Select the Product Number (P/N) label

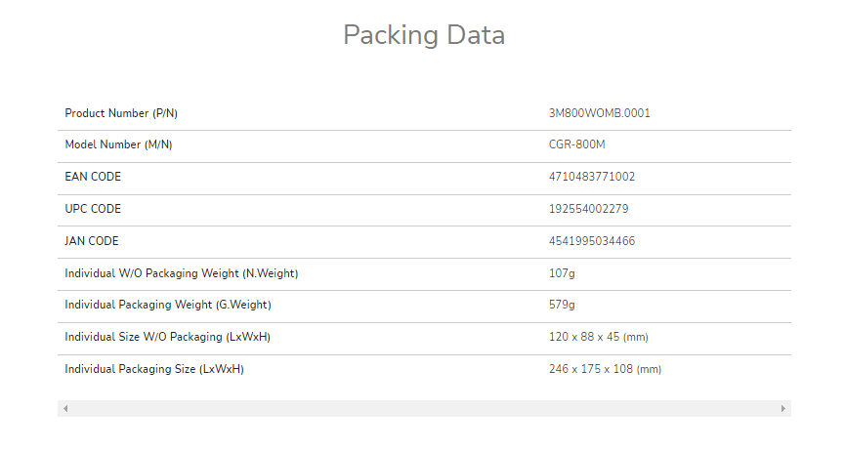coord(121,113)
